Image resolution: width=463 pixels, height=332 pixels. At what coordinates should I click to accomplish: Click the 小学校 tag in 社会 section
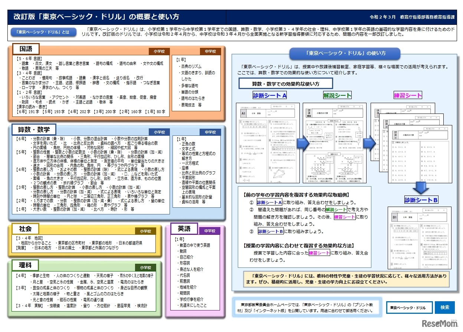(145, 231)
